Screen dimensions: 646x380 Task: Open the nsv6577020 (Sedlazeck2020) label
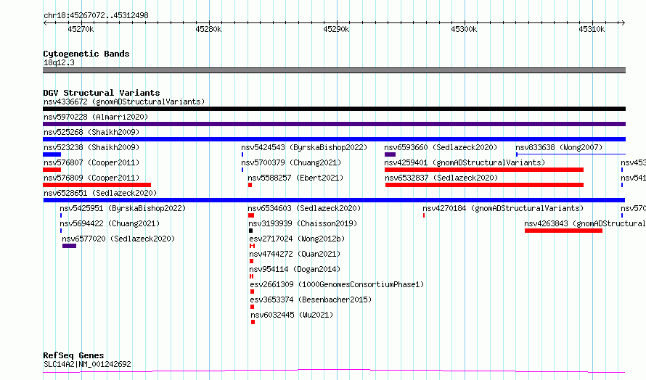[x=118, y=239]
